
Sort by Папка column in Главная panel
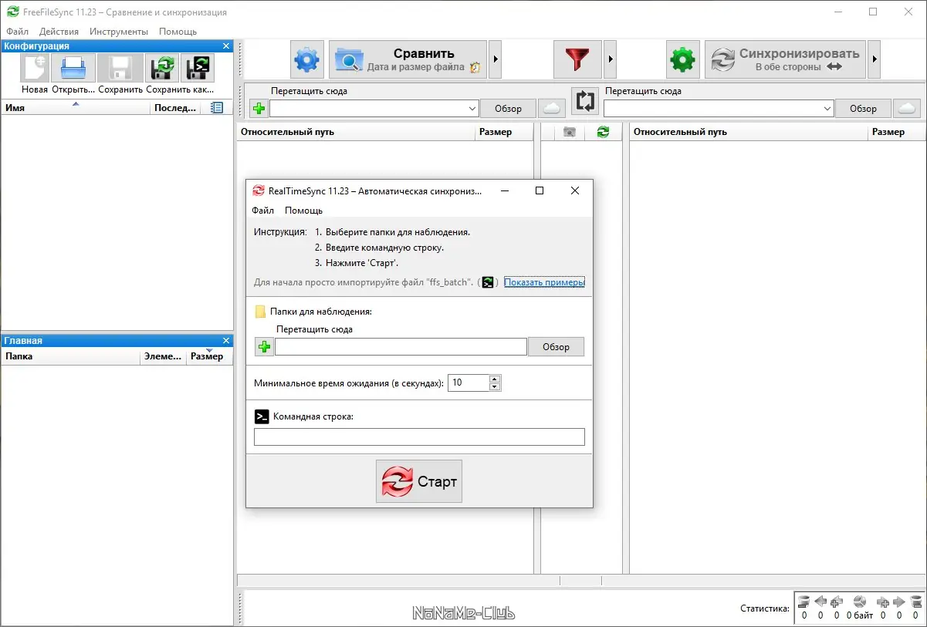(x=70, y=356)
